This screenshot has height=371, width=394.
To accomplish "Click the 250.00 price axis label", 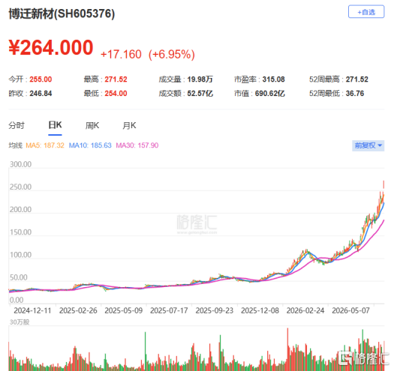I will (x=20, y=187).
